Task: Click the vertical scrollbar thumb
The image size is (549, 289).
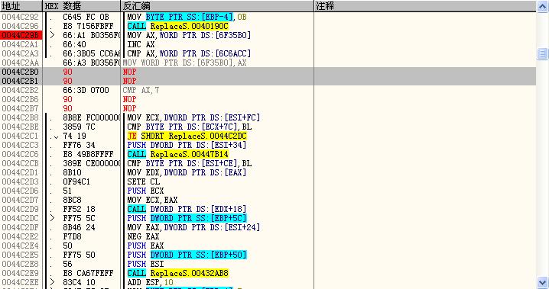Action: pyautogui.click(x=542, y=53)
